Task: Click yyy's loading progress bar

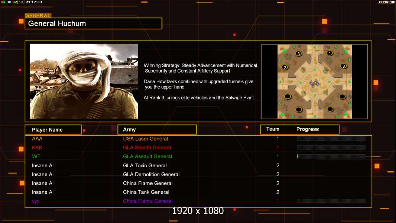Action: [x=331, y=201]
